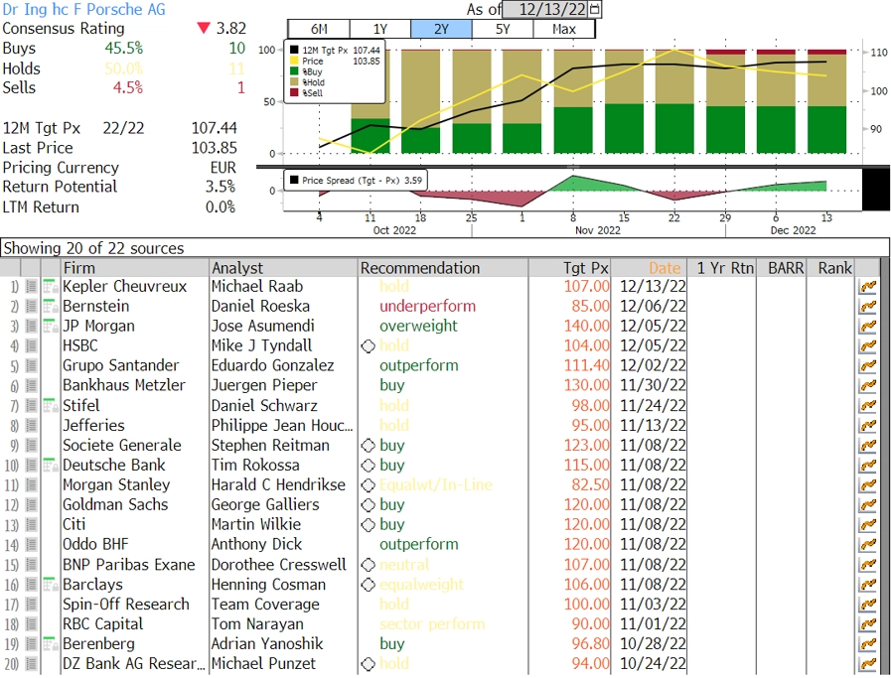Open the chart icon in the RBC Capital row
The image size is (891, 678).
pos(868,624)
